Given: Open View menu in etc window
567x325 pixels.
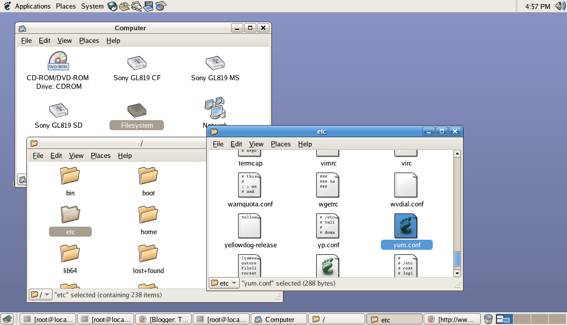Looking at the screenshot, I should point(256,144).
